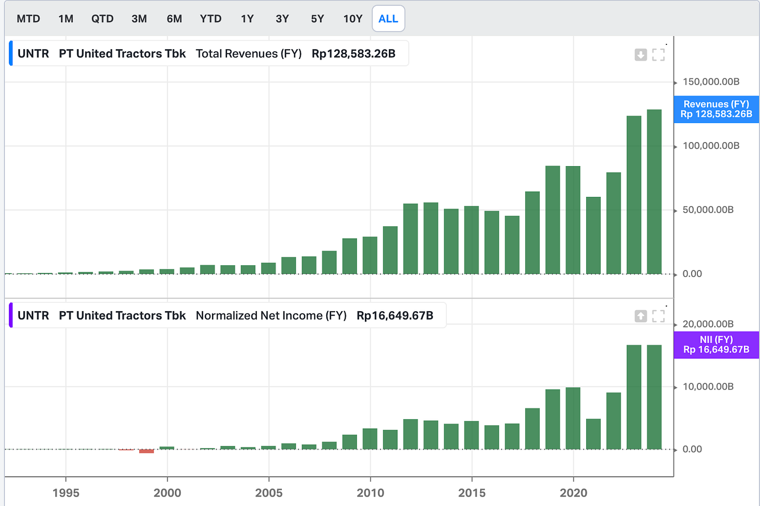Click the Rp16,649.67B legend value
This screenshot has width=760, height=506.
(395, 315)
